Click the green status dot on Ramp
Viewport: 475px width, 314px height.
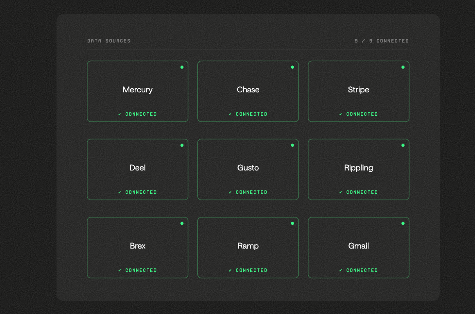pyautogui.click(x=292, y=223)
